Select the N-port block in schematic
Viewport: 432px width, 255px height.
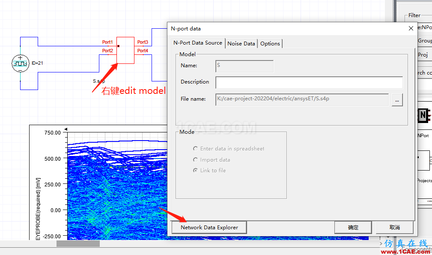[x=125, y=51]
